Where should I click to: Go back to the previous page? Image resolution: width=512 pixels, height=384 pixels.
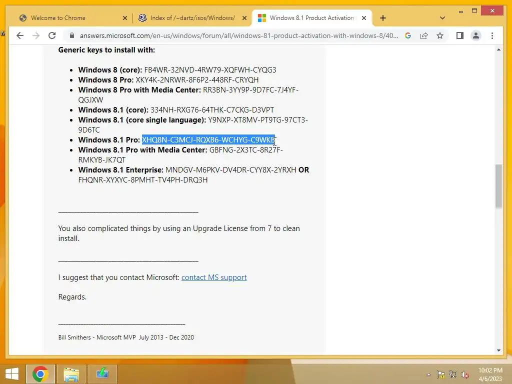click(20, 35)
